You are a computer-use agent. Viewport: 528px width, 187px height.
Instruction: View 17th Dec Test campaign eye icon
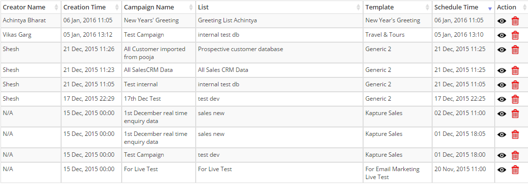[502, 99]
